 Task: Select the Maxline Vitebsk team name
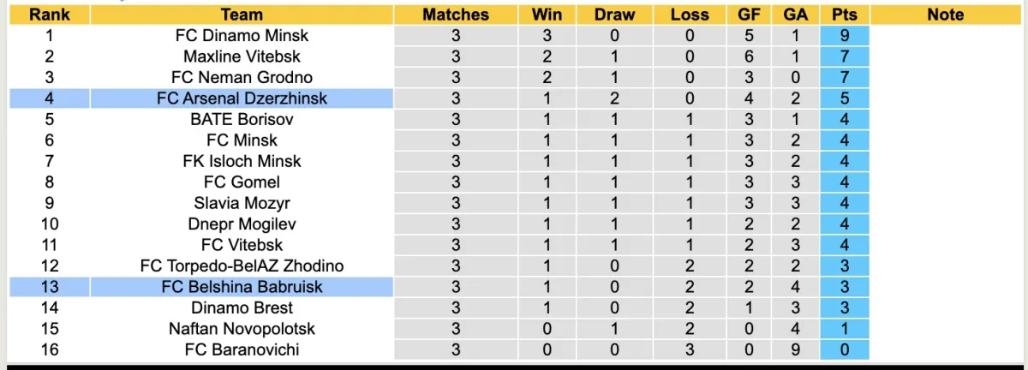(x=242, y=57)
